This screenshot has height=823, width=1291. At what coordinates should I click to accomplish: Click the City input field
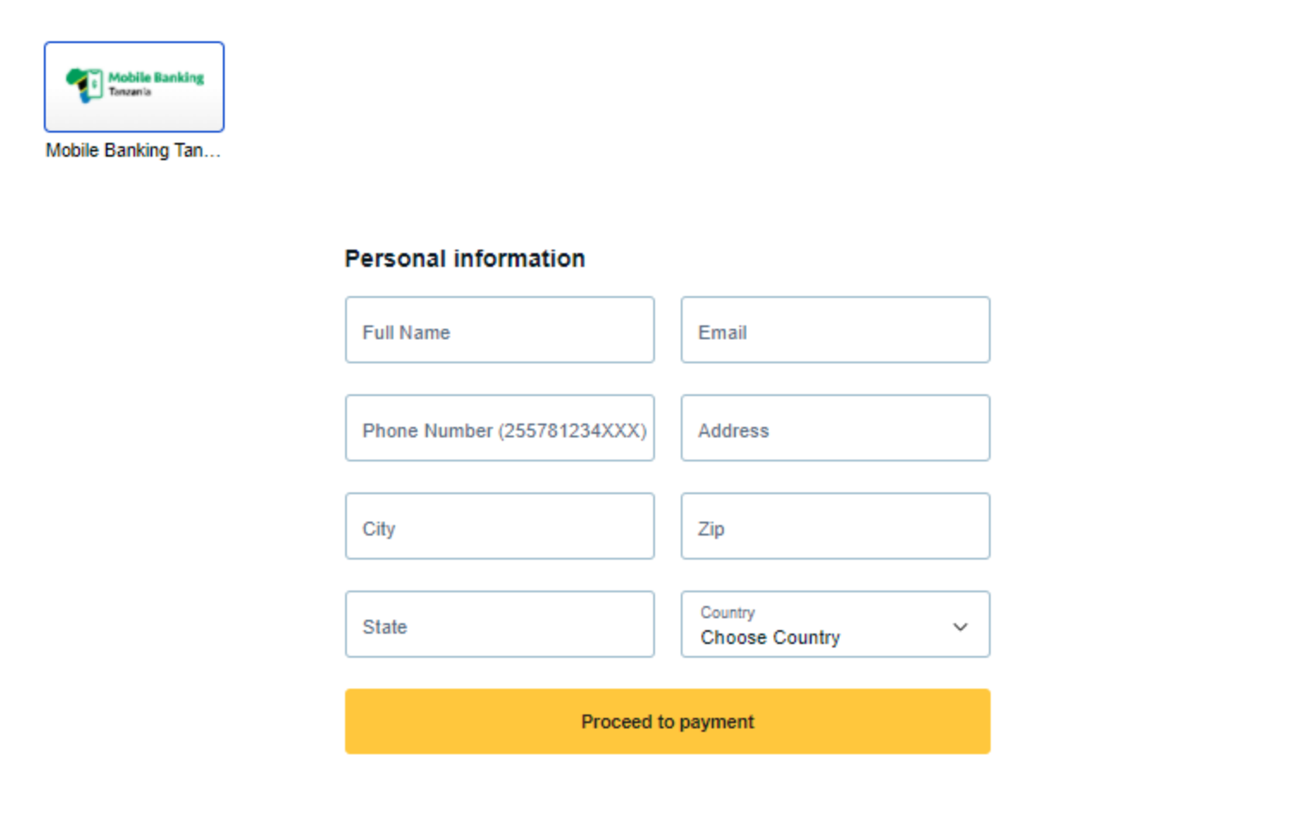(500, 526)
